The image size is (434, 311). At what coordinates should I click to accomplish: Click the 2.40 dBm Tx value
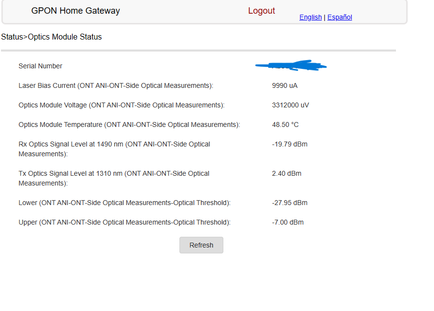287,173
